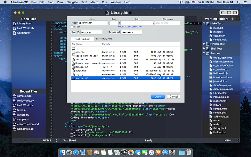
Task: Select PerlSample.pl in Sources folder
Action: tap(221, 97)
